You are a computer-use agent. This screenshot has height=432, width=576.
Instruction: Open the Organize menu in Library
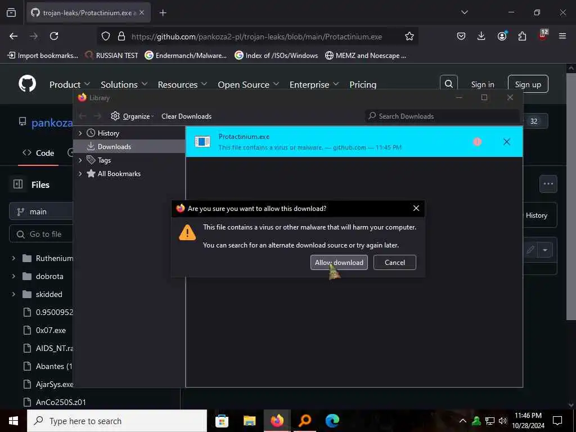132,116
